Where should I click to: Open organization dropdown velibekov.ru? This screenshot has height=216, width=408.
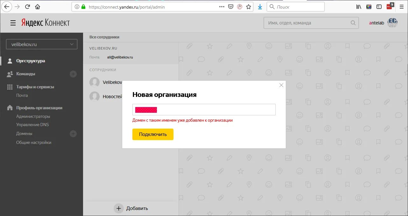coord(42,44)
